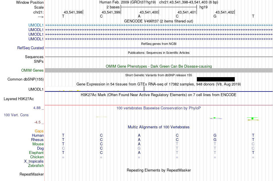
Task: Click the GENCODE V49lift37 track title
Action: click(x=159, y=21)
